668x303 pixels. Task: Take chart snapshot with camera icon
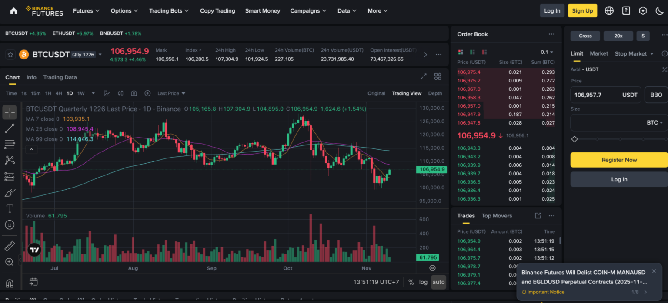pos(134,93)
